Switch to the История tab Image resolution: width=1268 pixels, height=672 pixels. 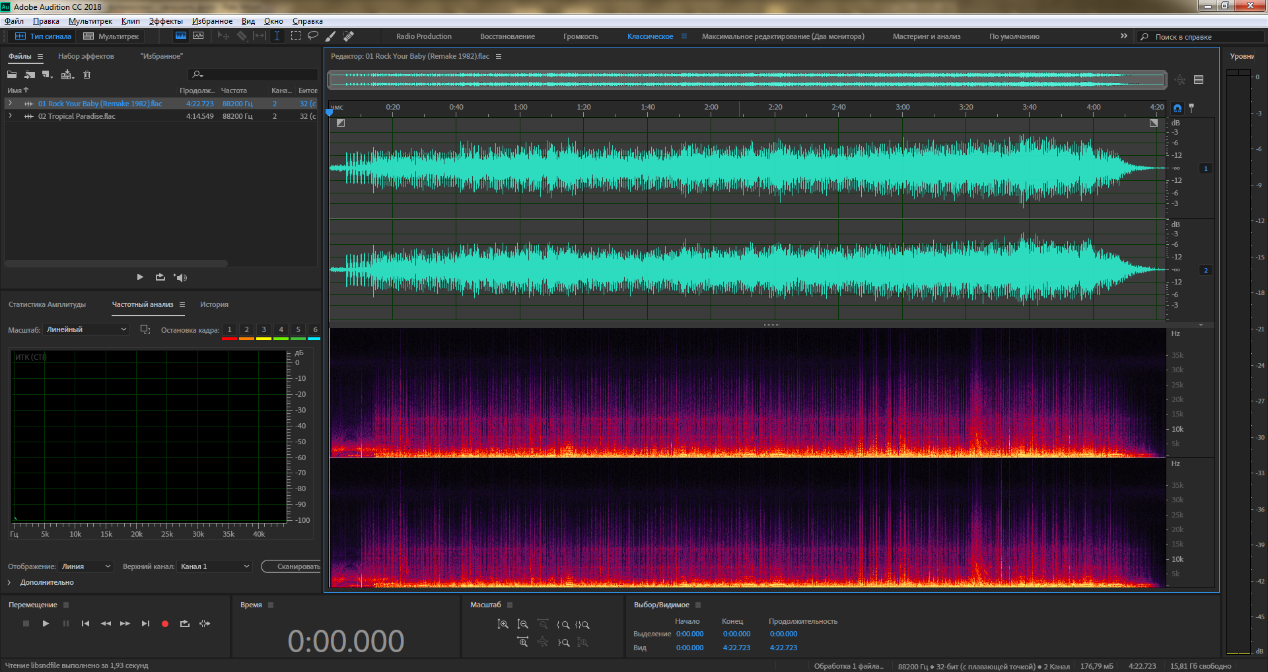[214, 304]
